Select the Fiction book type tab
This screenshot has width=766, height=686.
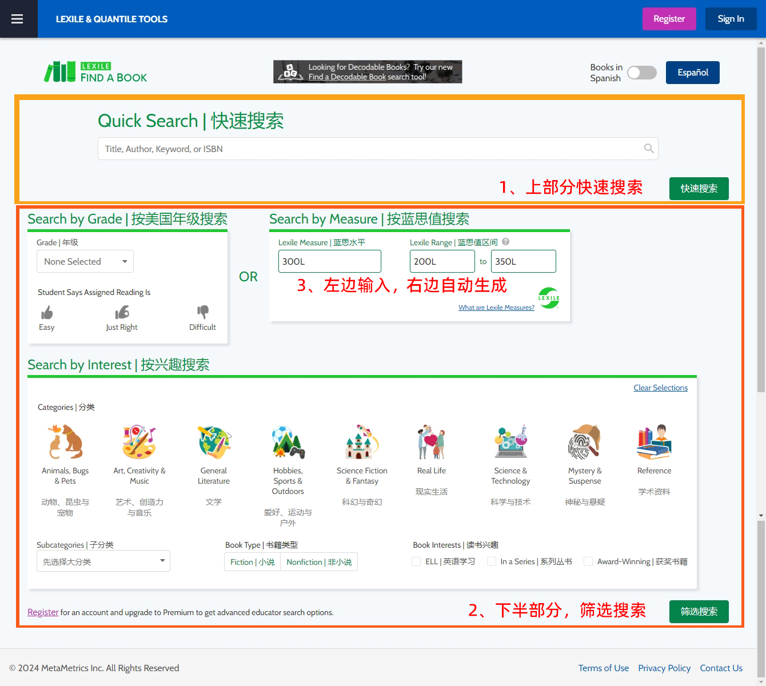click(x=252, y=562)
